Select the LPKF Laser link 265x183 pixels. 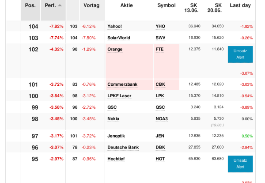point(119,96)
